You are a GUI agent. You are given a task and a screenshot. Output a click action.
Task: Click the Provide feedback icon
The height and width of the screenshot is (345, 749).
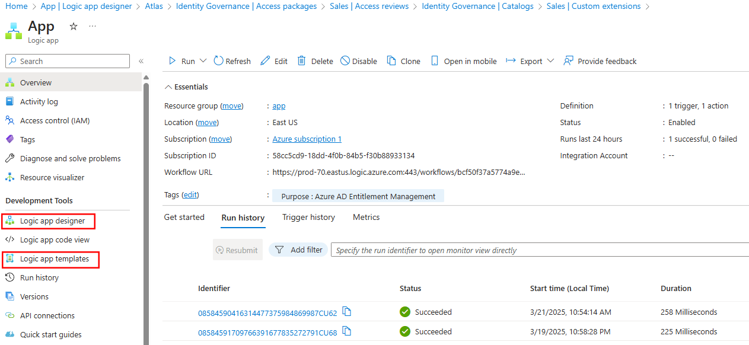pyautogui.click(x=568, y=61)
